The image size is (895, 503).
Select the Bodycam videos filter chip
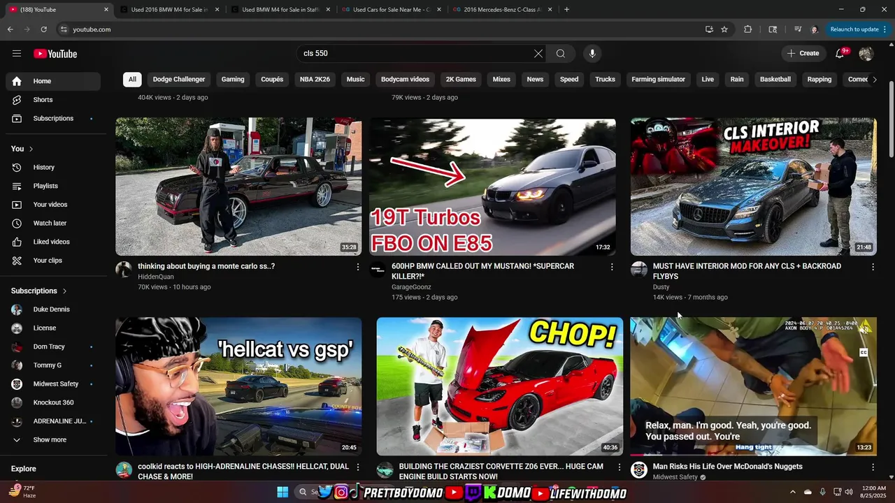405,80
